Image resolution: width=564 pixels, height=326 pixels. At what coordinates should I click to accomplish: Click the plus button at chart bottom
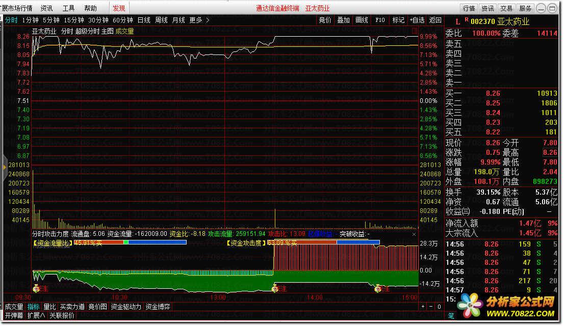pos(423,307)
